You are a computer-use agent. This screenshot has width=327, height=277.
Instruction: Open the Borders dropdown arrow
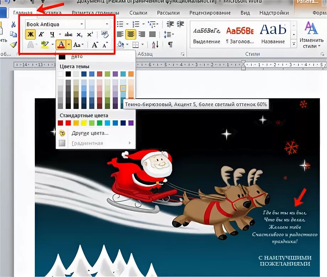tap(143, 45)
